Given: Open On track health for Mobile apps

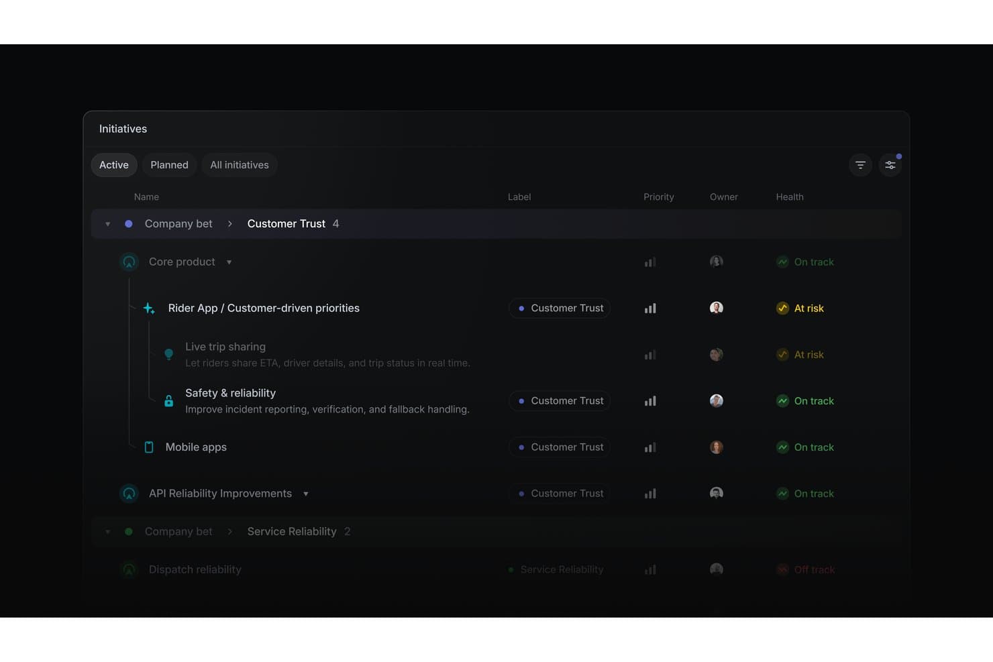Looking at the screenshot, I should [805, 447].
